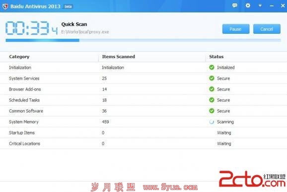
Task: Click the scanning spinner icon in System Memory row
Action: pyautogui.click(x=212, y=121)
